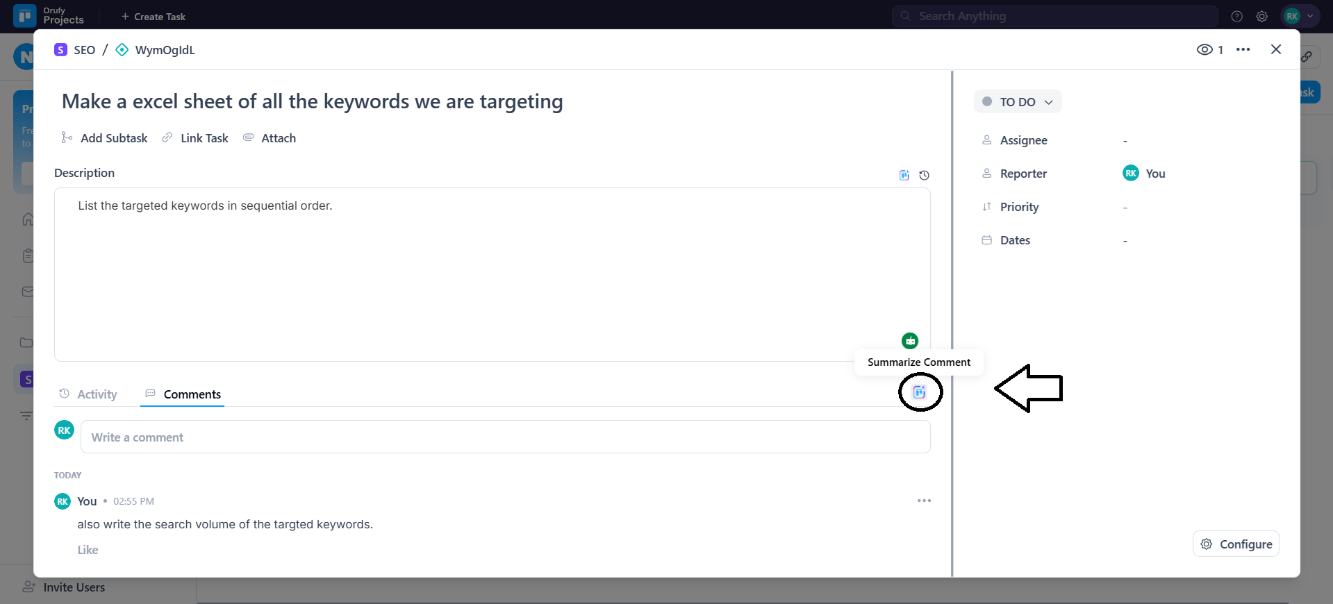Screen dimensions: 1333x604
Task: Click the WymOgIdL task type icon
Action: (x=122, y=49)
